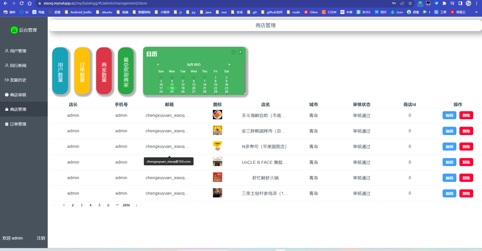Click next page arrow in pagination
The height and width of the screenshot is (251, 482).
(x=136, y=205)
